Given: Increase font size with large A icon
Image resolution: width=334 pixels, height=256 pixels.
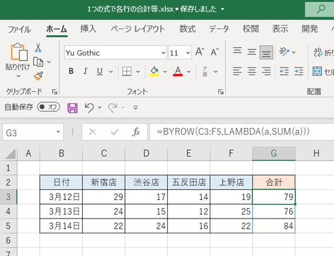Looking at the screenshot, I should point(200,52).
